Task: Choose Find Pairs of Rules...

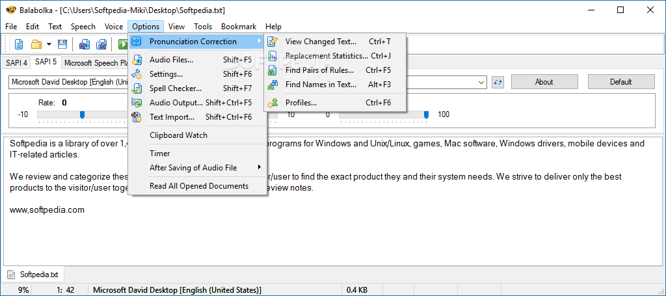Action: pyautogui.click(x=335, y=70)
